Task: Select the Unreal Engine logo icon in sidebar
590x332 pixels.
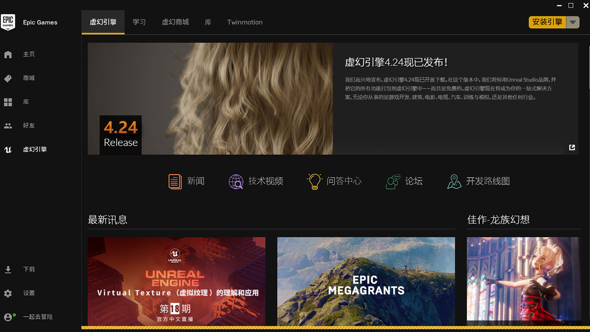Action: (8, 149)
